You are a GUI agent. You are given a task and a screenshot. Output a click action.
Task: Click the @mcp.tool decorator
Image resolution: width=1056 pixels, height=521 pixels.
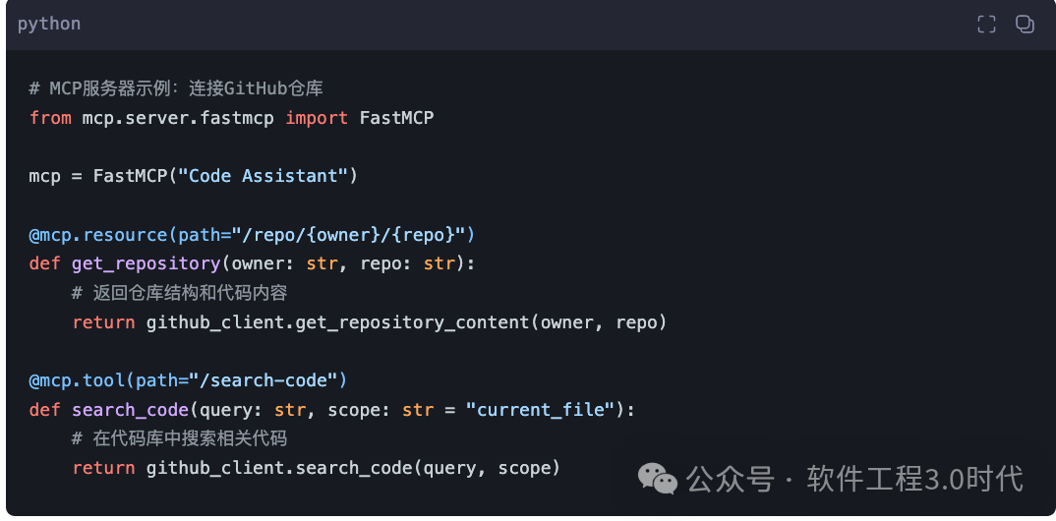click(x=71, y=380)
